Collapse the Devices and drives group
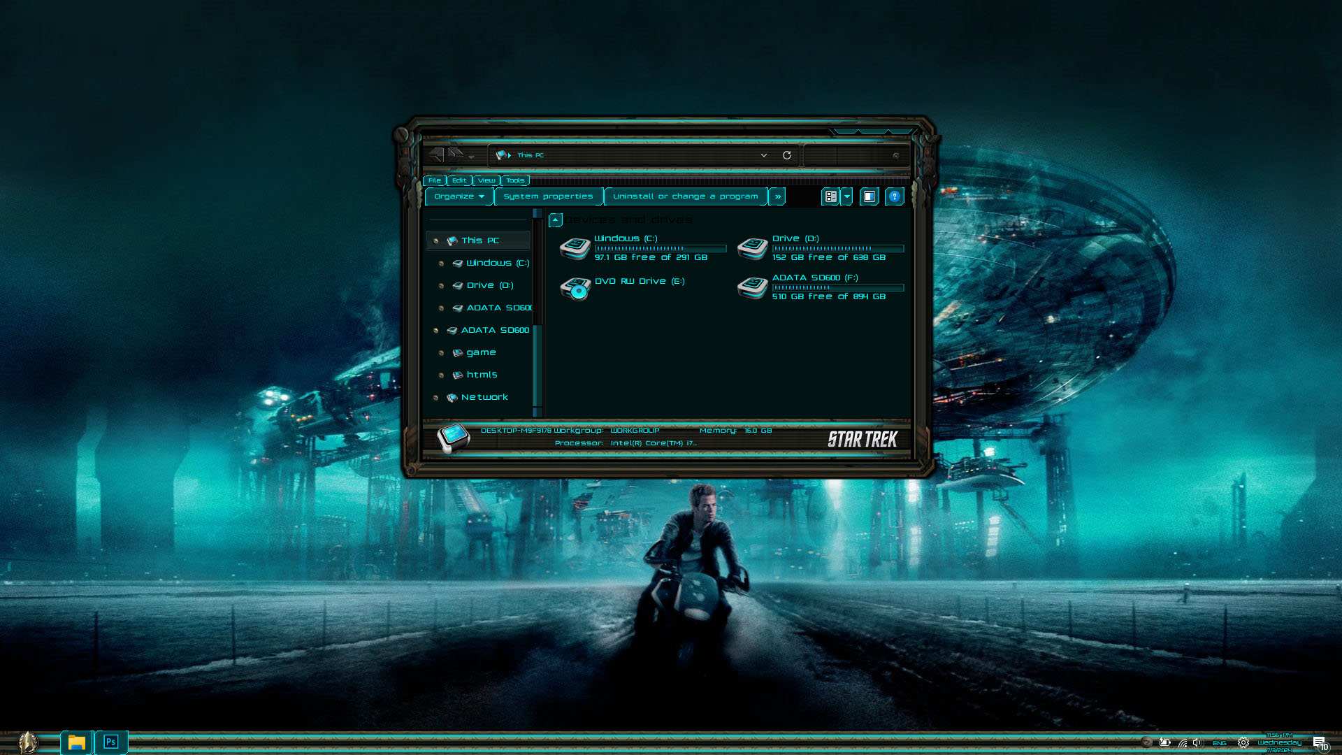1342x755 pixels. 556,220
